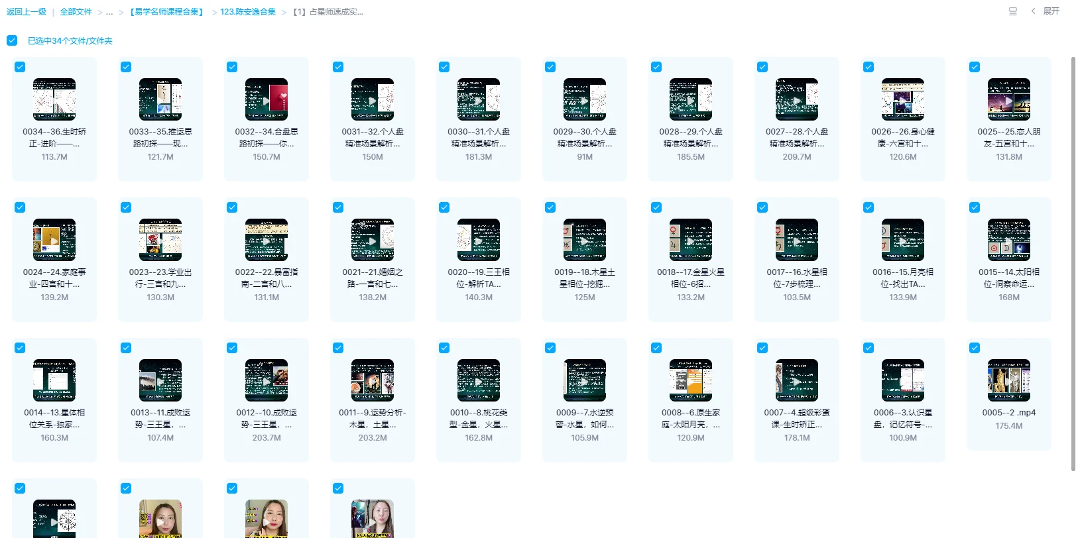Image resolution: width=1078 pixels, height=538 pixels.
Task: Uncheck checkbox on 0005--2 .mp4 file
Action: 975,348
